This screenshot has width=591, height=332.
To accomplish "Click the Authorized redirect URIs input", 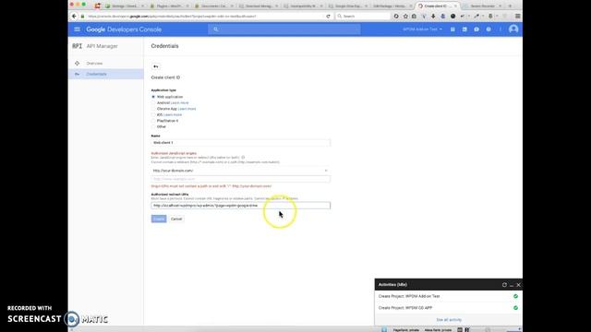I will click(x=240, y=206).
